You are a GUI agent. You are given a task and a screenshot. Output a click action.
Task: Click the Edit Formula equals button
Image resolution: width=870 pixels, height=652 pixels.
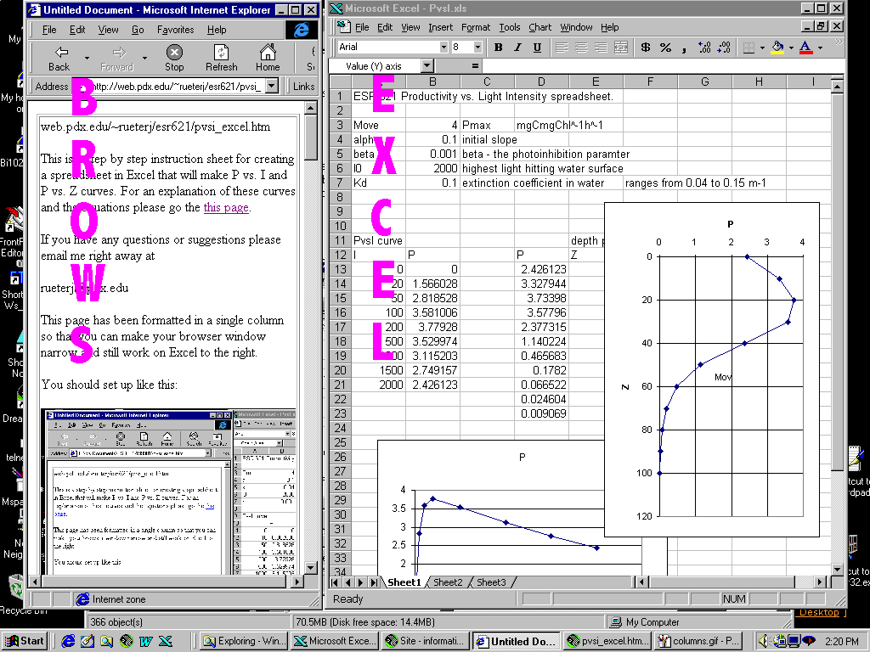point(475,66)
